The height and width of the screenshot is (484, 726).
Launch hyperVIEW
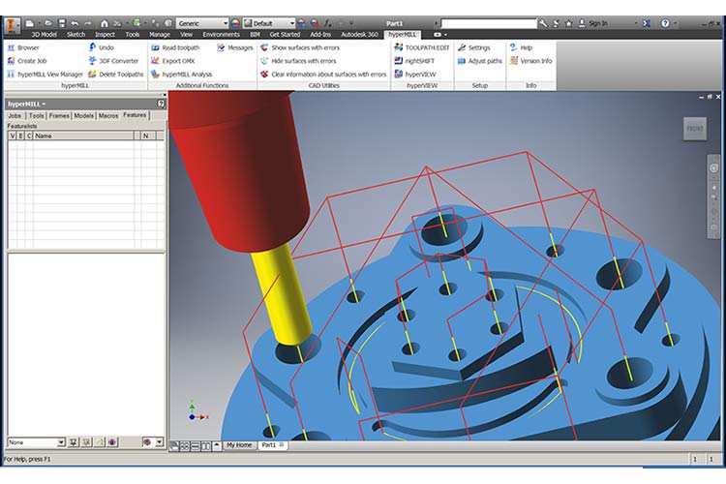(x=415, y=75)
